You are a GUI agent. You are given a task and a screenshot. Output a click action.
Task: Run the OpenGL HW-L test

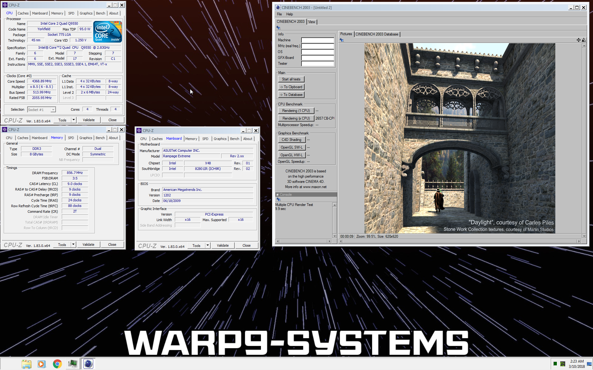(x=292, y=155)
